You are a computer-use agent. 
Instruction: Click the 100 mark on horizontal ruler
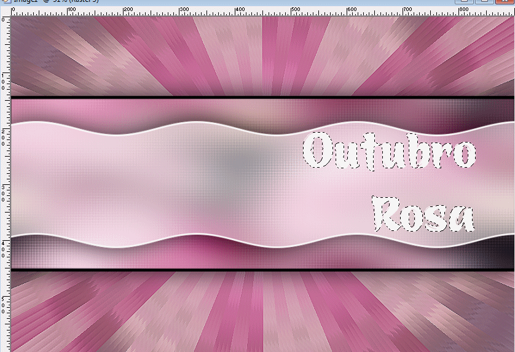click(x=72, y=9)
